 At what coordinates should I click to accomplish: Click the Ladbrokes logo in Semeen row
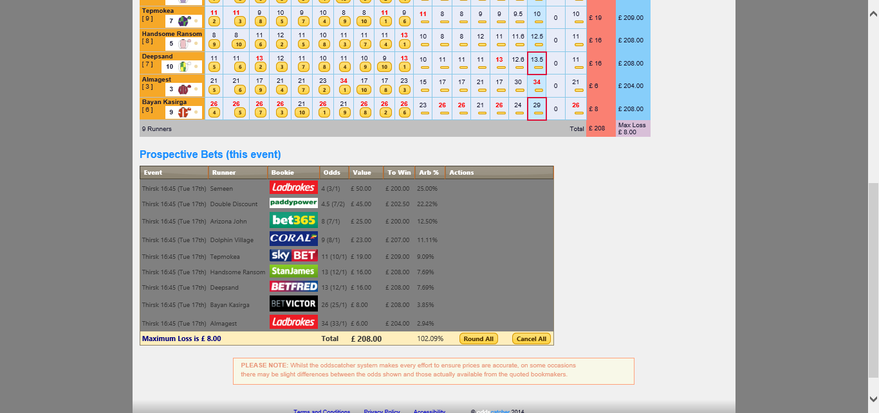[x=293, y=188]
